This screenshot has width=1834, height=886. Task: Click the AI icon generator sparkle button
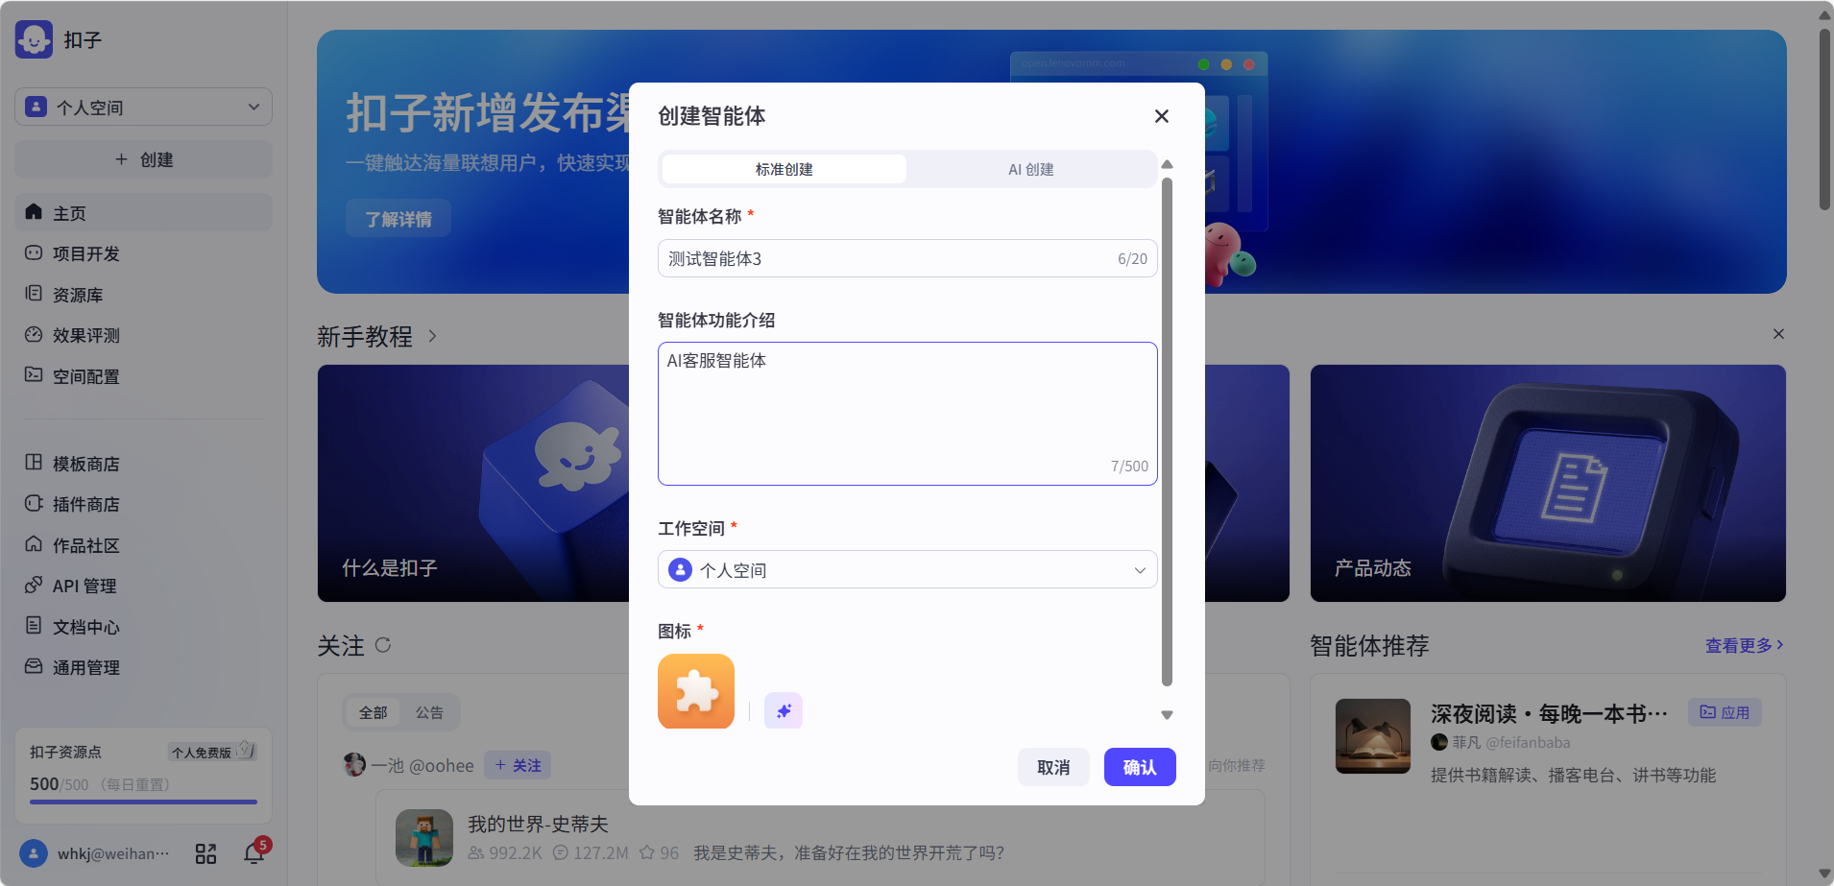(783, 711)
